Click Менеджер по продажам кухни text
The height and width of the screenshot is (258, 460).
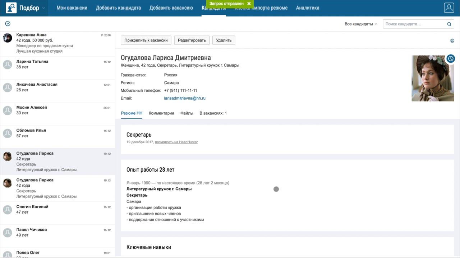pos(45,46)
